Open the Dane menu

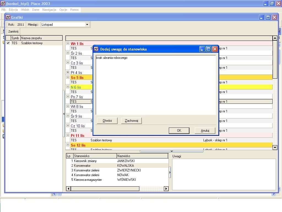click(36, 10)
